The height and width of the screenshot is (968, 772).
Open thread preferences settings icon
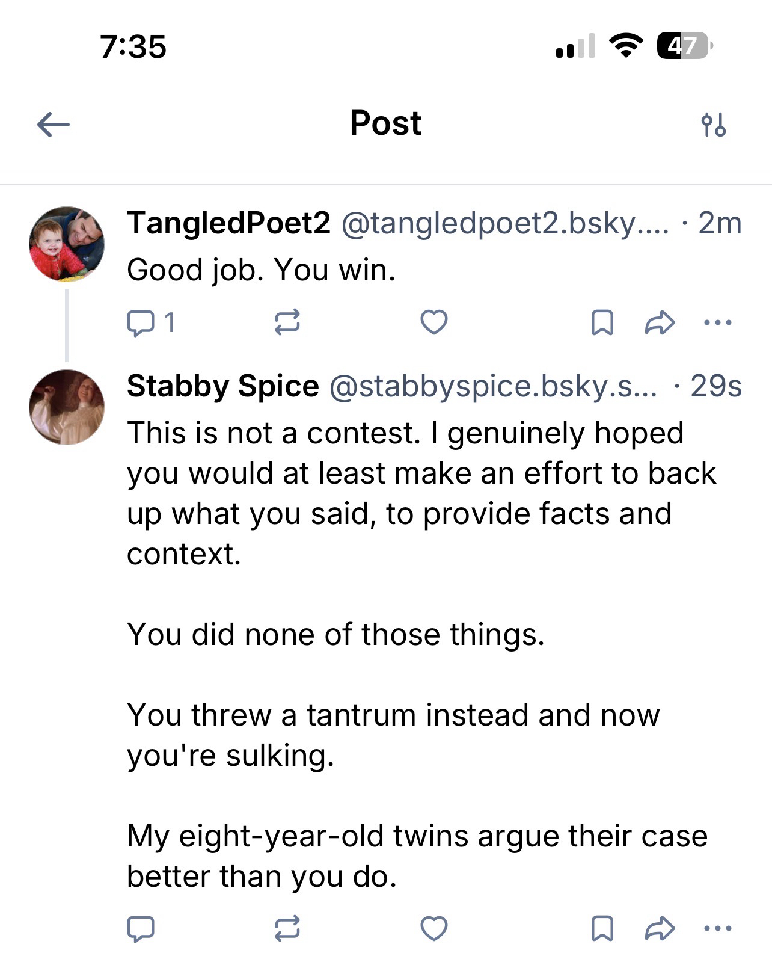tap(713, 125)
